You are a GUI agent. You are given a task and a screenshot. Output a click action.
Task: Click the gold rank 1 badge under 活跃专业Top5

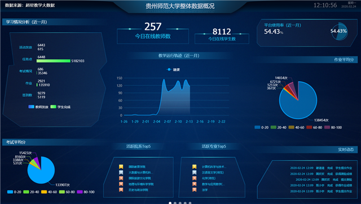point(194,166)
